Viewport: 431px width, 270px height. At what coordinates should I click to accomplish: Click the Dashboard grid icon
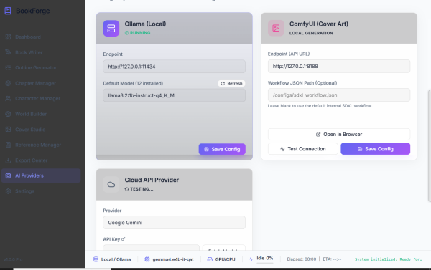click(x=8, y=37)
